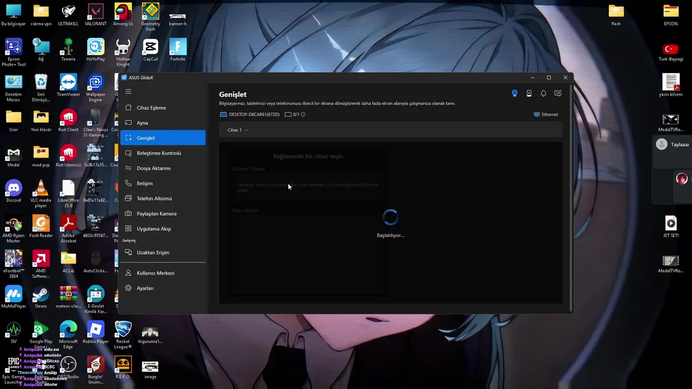Select the Discord desktop shortcut
692x389 pixels.
pos(14,191)
